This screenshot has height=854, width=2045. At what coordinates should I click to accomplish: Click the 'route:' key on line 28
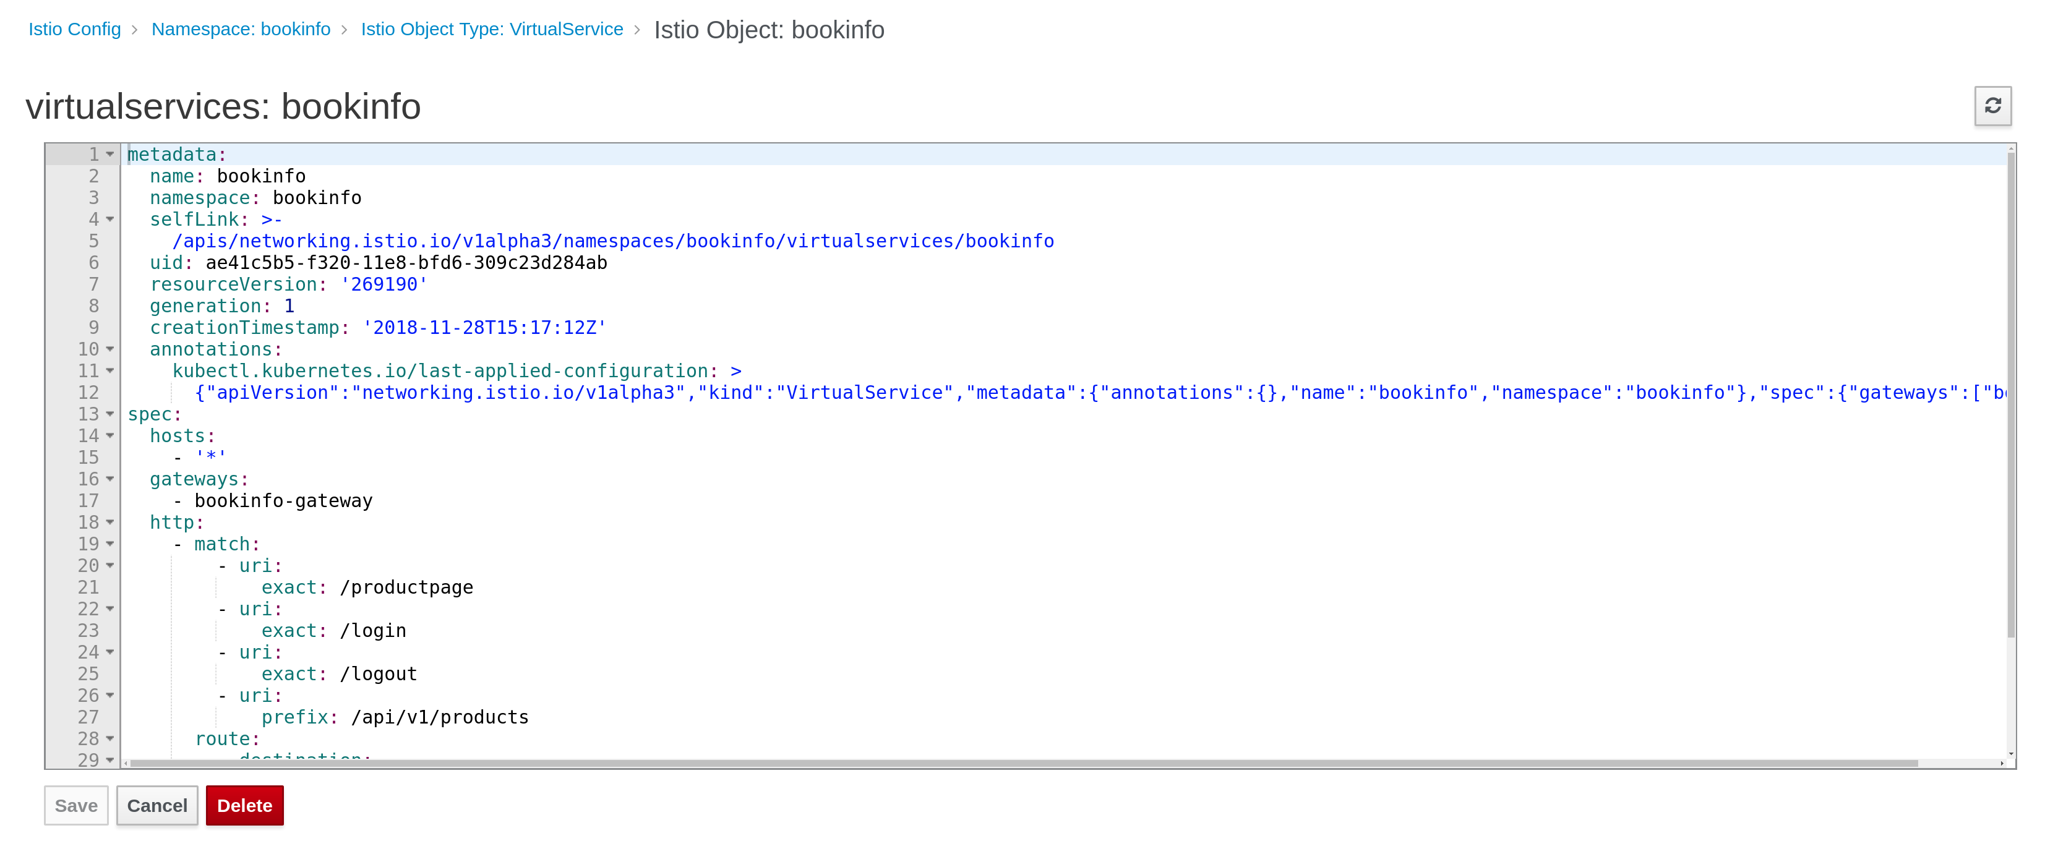tap(228, 738)
